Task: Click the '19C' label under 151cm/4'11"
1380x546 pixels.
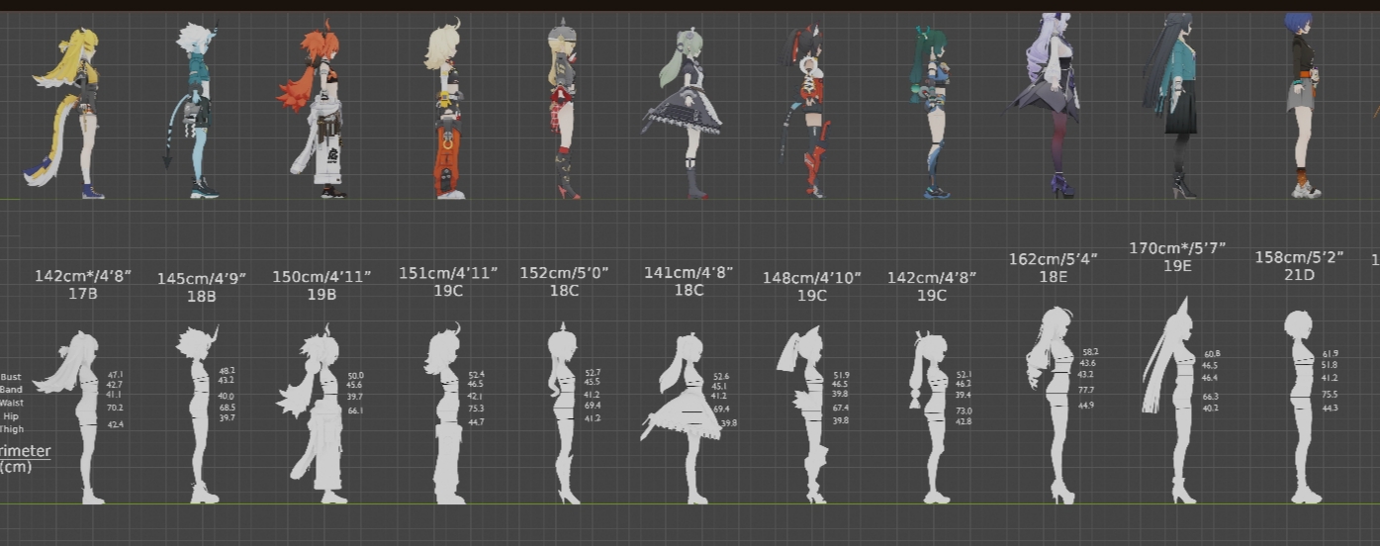Action: (447, 291)
